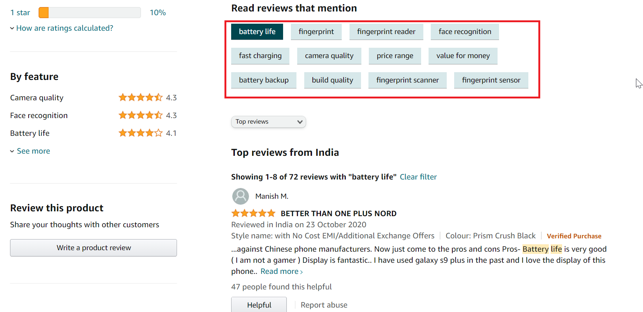Viewport: 643px width, 312px height.
Task: Click the Camera quality star rating
Action: (x=140, y=98)
